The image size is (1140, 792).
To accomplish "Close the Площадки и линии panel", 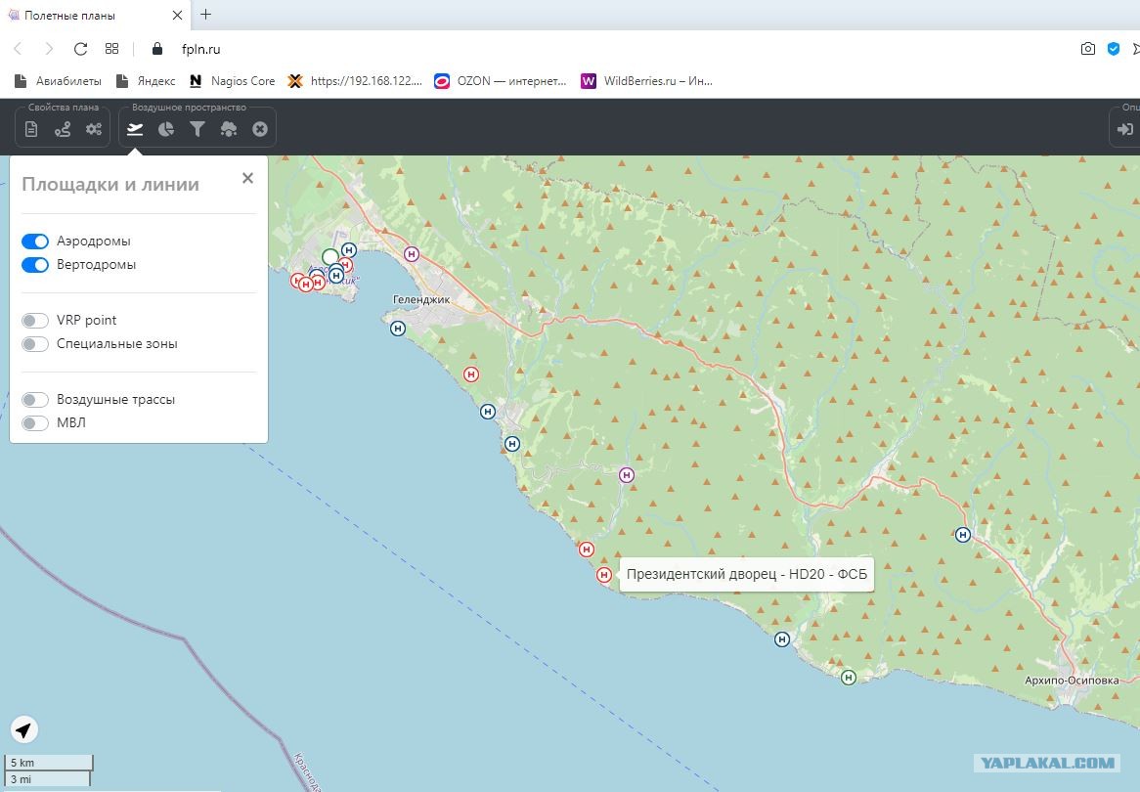I will point(247,178).
